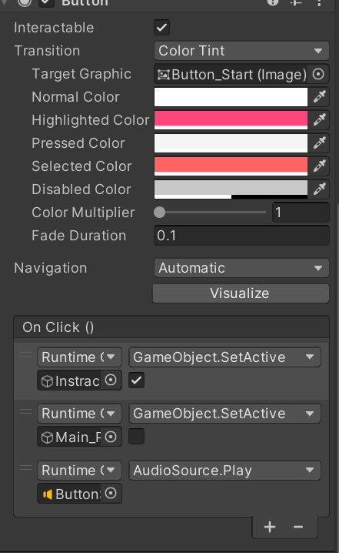
Task: Tick SetActive checkbox for Main_P object
Action: (x=136, y=437)
